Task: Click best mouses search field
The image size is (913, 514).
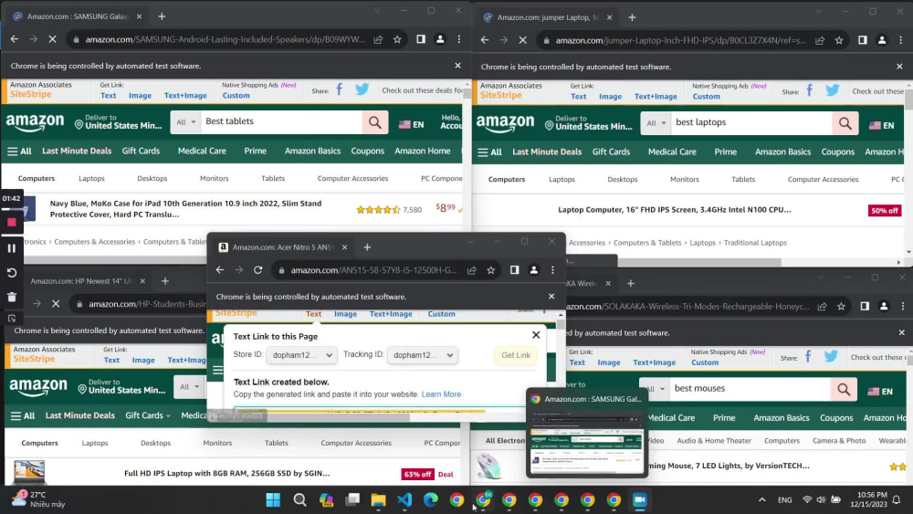Action: coord(750,389)
